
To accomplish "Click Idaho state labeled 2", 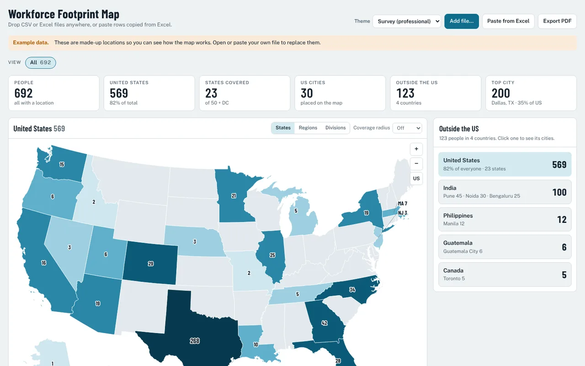I will [x=94, y=202].
